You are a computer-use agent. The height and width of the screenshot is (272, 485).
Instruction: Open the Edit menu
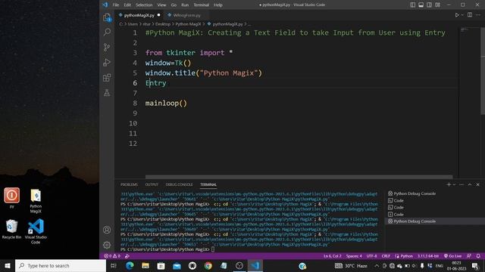click(x=127, y=5)
